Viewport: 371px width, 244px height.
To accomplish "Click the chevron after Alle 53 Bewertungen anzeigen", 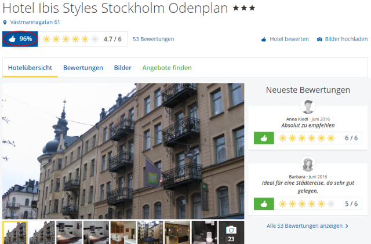I will [347, 226].
